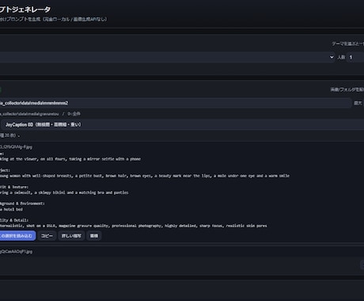The width and height of the screenshot is (364, 301).
Task: Click the line mentioning 'mirror selfie with a phone'
Action: coord(70,159)
